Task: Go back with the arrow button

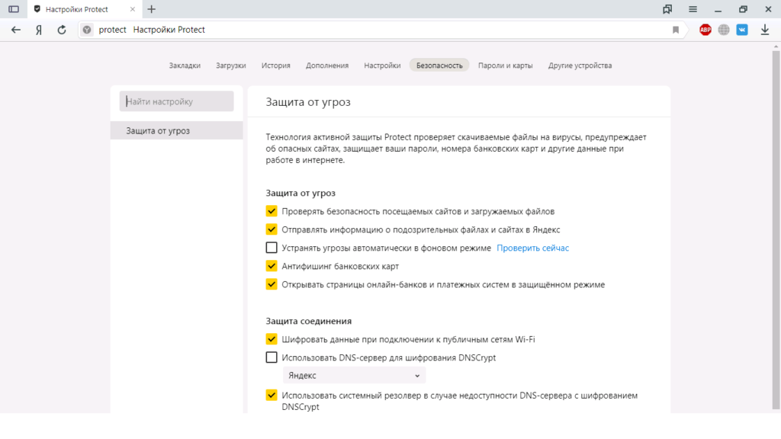Action: coord(16,30)
